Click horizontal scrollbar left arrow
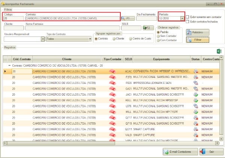 click(x=5, y=143)
